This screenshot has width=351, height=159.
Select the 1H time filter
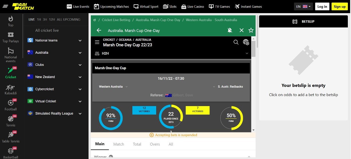pyautogui.click(x=39, y=19)
